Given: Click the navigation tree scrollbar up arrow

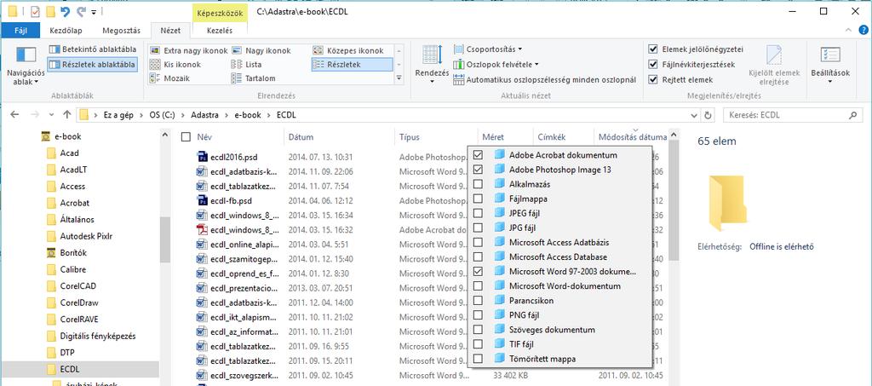Looking at the screenshot, I should [x=165, y=135].
